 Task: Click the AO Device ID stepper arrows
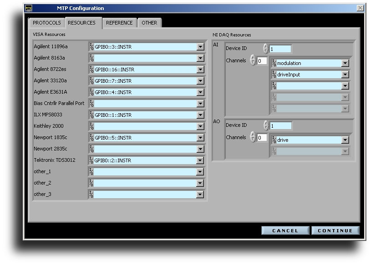point(266,125)
